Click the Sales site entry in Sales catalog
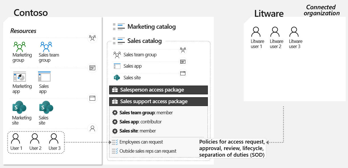This screenshot has height=168, width=348. tap(132, 78)
